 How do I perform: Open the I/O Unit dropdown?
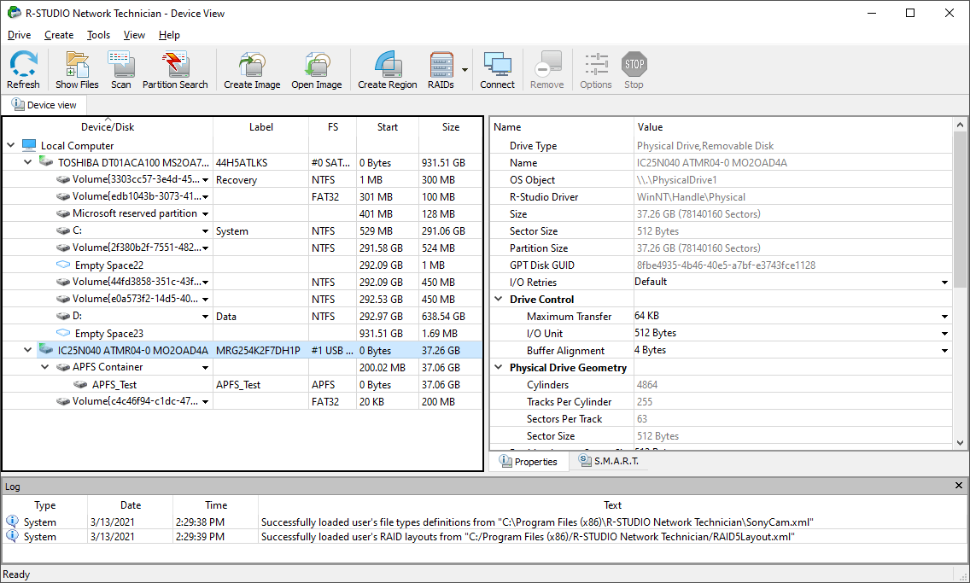pyautogui.click(x=944, y=333)
